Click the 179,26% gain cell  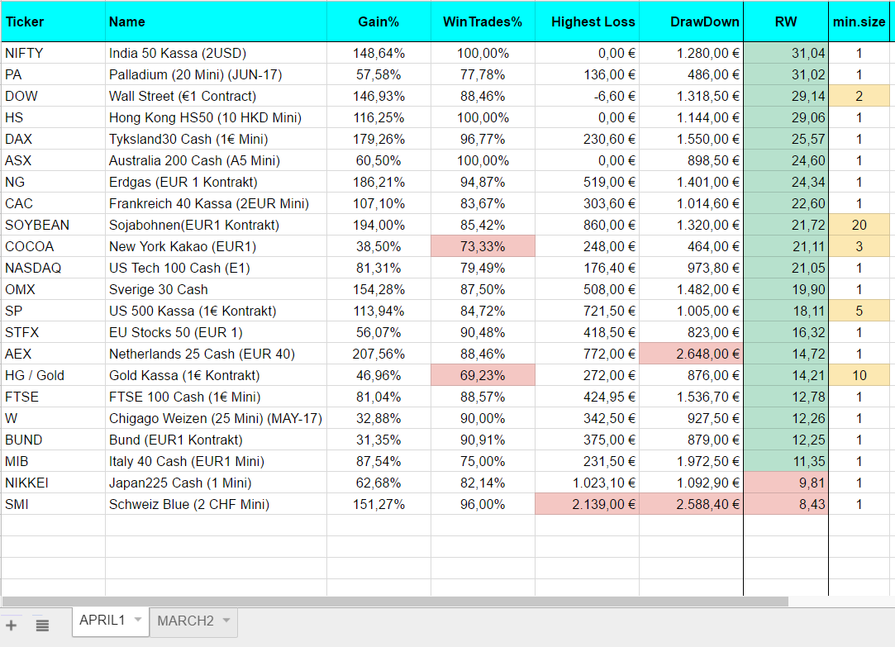378,139
